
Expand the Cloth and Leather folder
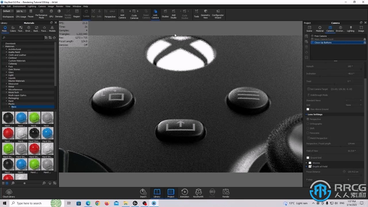(x=6, y=55)
